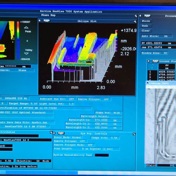This screenshot has width=176, height=176.
Task: Click the Store button
Action: 146,21
